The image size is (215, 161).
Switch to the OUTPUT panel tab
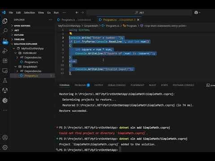(99, 85)
